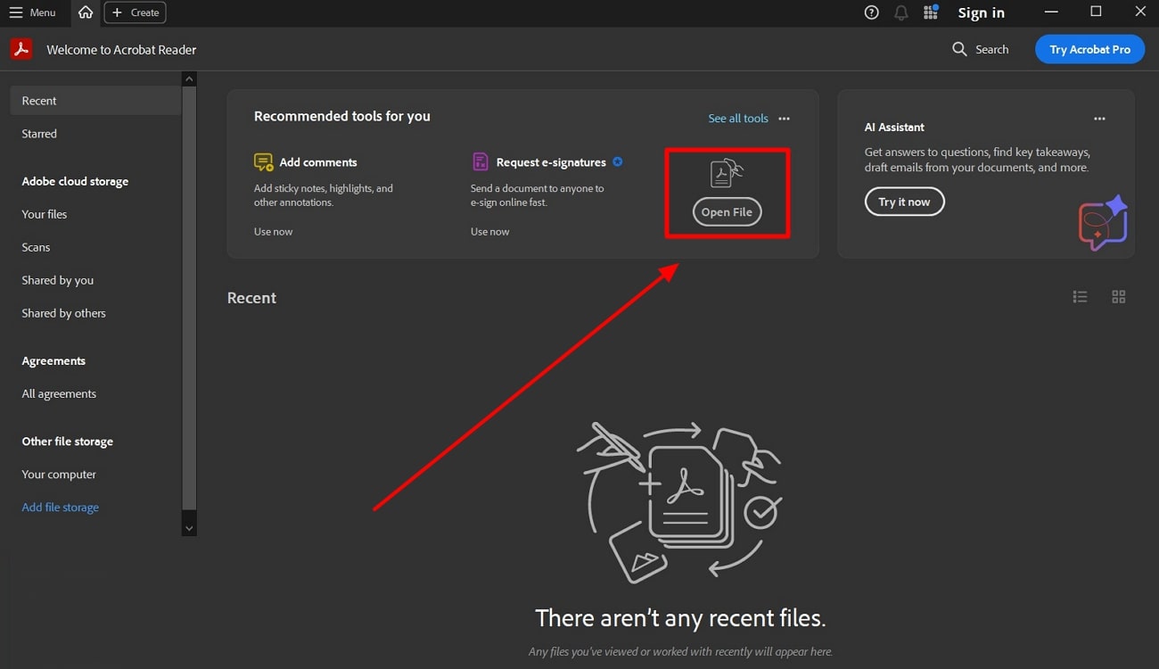Click the Search magnifier icon

(959, 49)
